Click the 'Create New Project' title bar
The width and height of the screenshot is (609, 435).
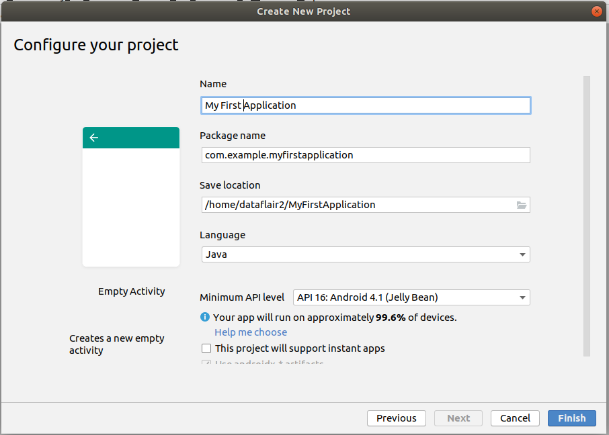coord(304,11)
